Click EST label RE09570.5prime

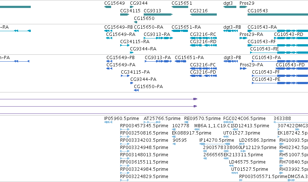point(202,119)
